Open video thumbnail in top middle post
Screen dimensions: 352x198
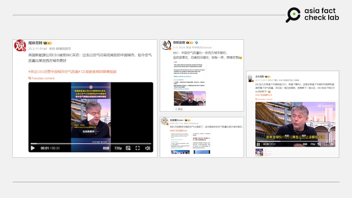click(x=190, y=98)
